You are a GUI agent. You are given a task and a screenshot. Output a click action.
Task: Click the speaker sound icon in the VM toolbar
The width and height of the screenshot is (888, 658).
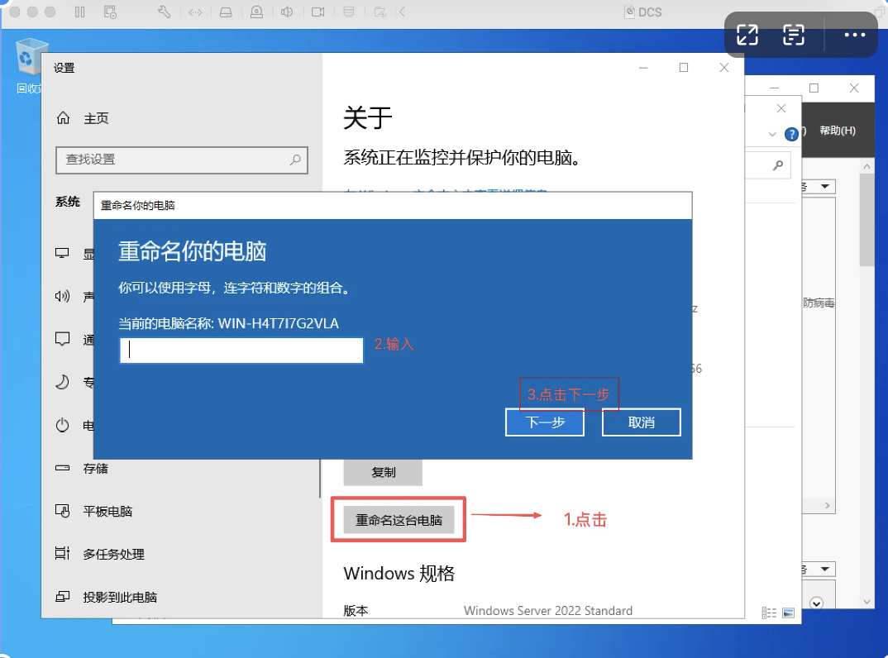pos(287,12)
